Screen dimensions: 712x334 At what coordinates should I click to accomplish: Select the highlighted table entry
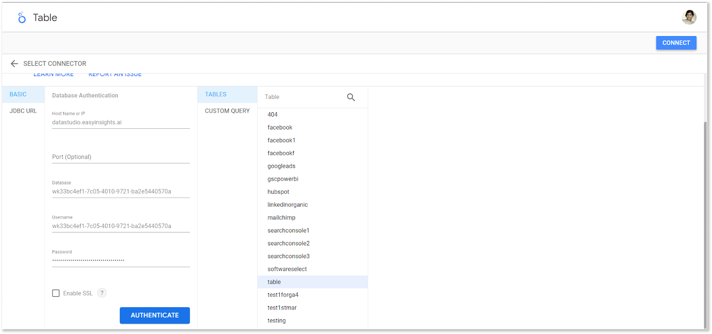point(312,282)
